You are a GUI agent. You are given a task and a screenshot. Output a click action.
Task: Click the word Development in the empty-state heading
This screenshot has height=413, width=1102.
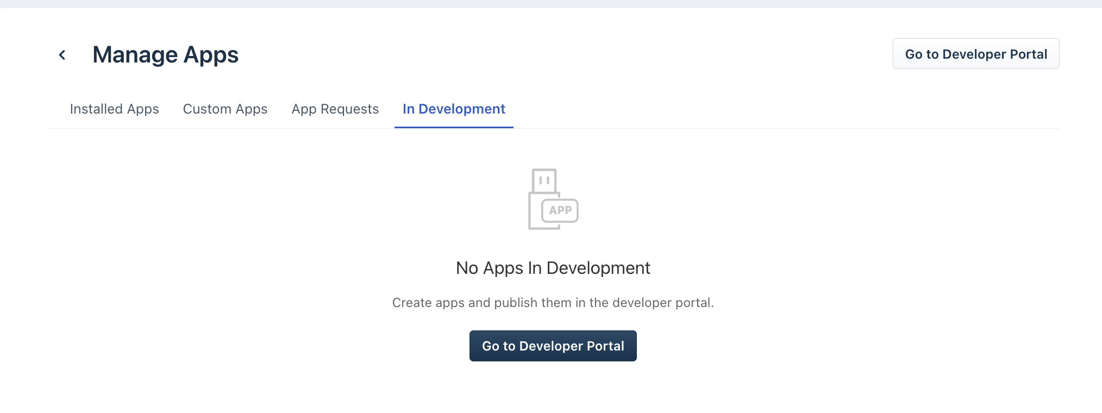click(598, 268)
